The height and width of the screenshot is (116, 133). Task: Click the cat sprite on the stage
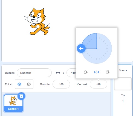(37, 22)
